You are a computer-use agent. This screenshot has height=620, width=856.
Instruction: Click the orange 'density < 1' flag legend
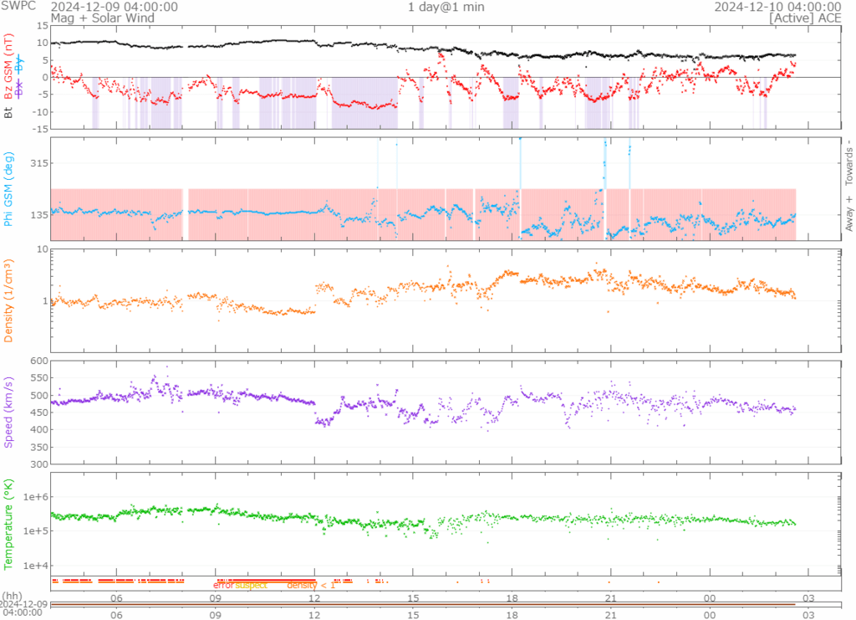[x=311, y=585]
